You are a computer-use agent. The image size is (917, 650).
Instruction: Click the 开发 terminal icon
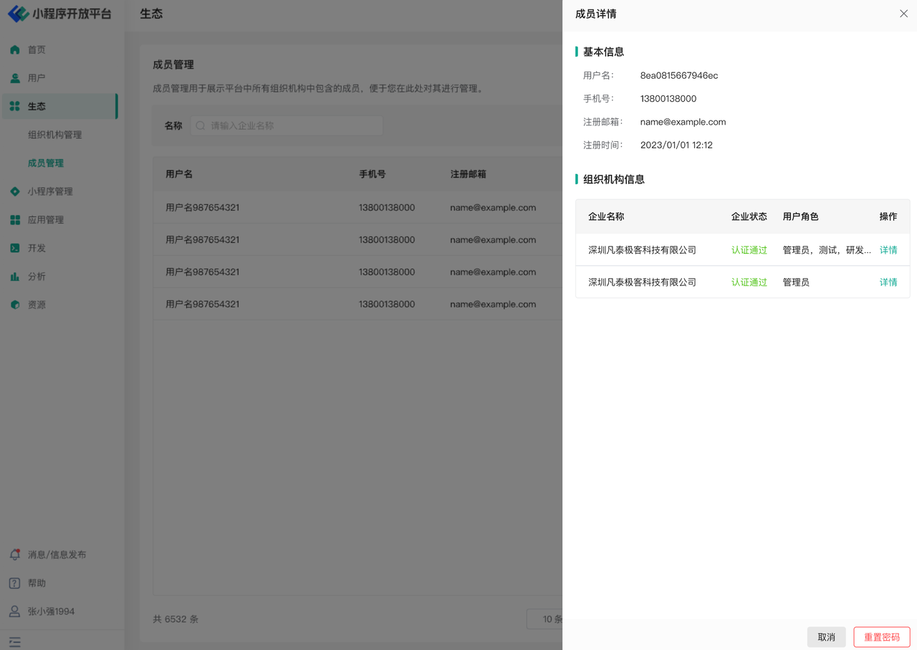[15, 248]
